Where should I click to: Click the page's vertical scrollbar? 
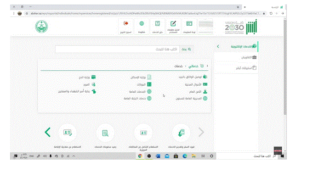285,67
